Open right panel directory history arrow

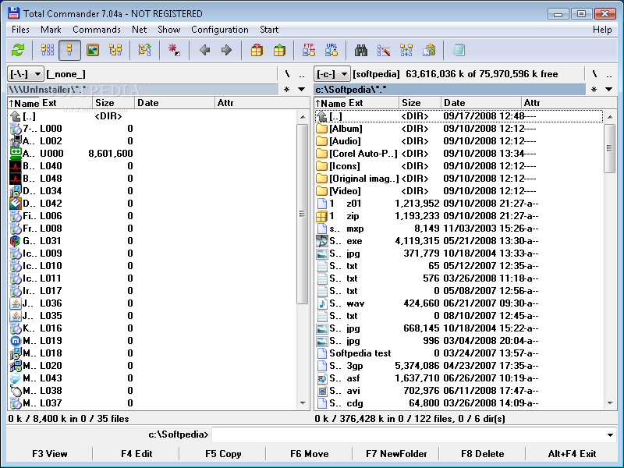[608, 89]
